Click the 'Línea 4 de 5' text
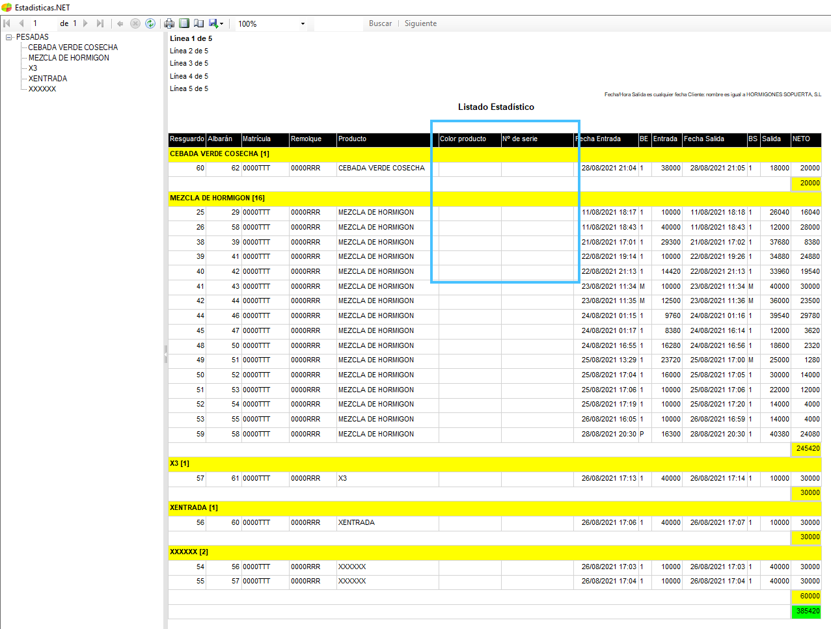The image size is (831, 629). click(189, 76)
